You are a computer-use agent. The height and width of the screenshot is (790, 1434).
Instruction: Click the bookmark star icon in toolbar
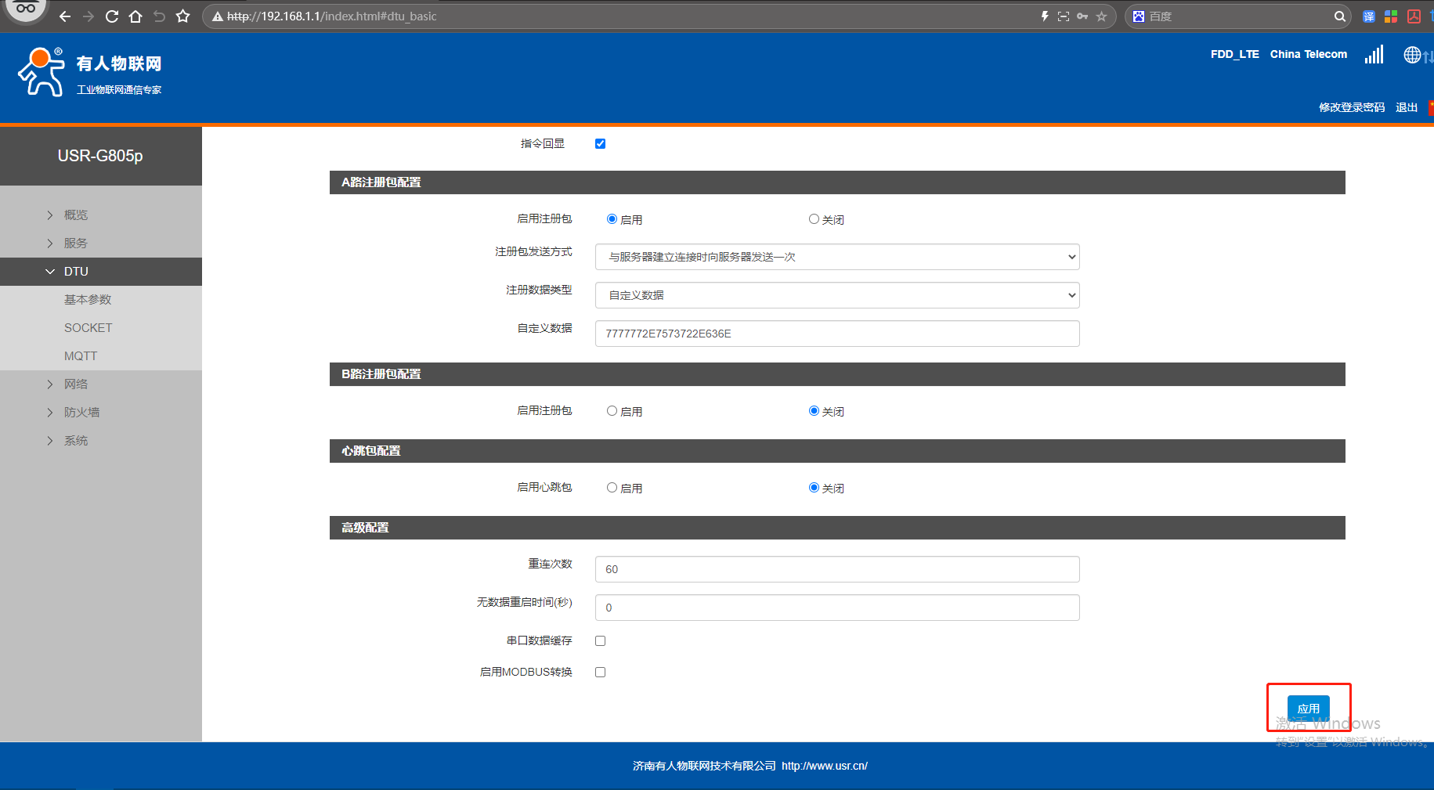182,16
